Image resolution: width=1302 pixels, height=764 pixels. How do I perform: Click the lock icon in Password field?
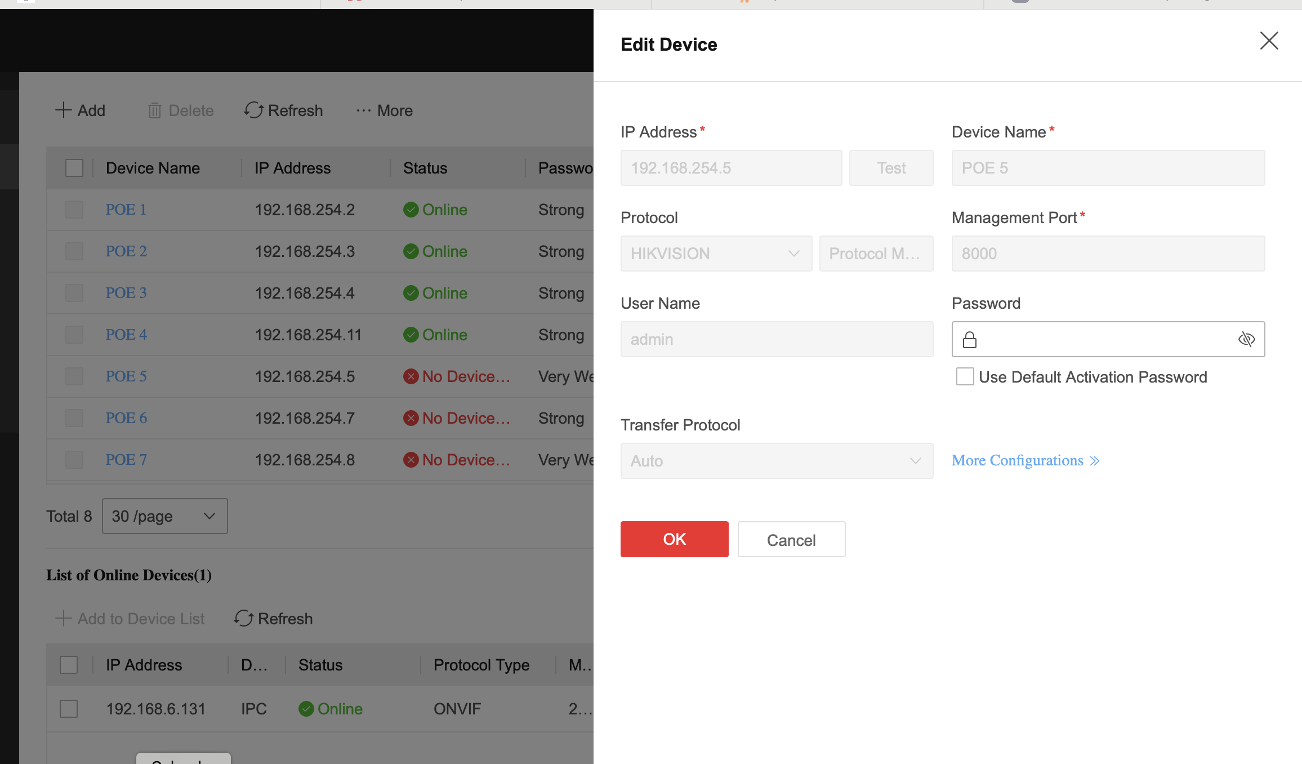[970, 340]
